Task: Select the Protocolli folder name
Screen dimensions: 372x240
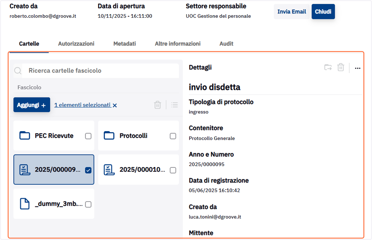Action: point(134,136)
